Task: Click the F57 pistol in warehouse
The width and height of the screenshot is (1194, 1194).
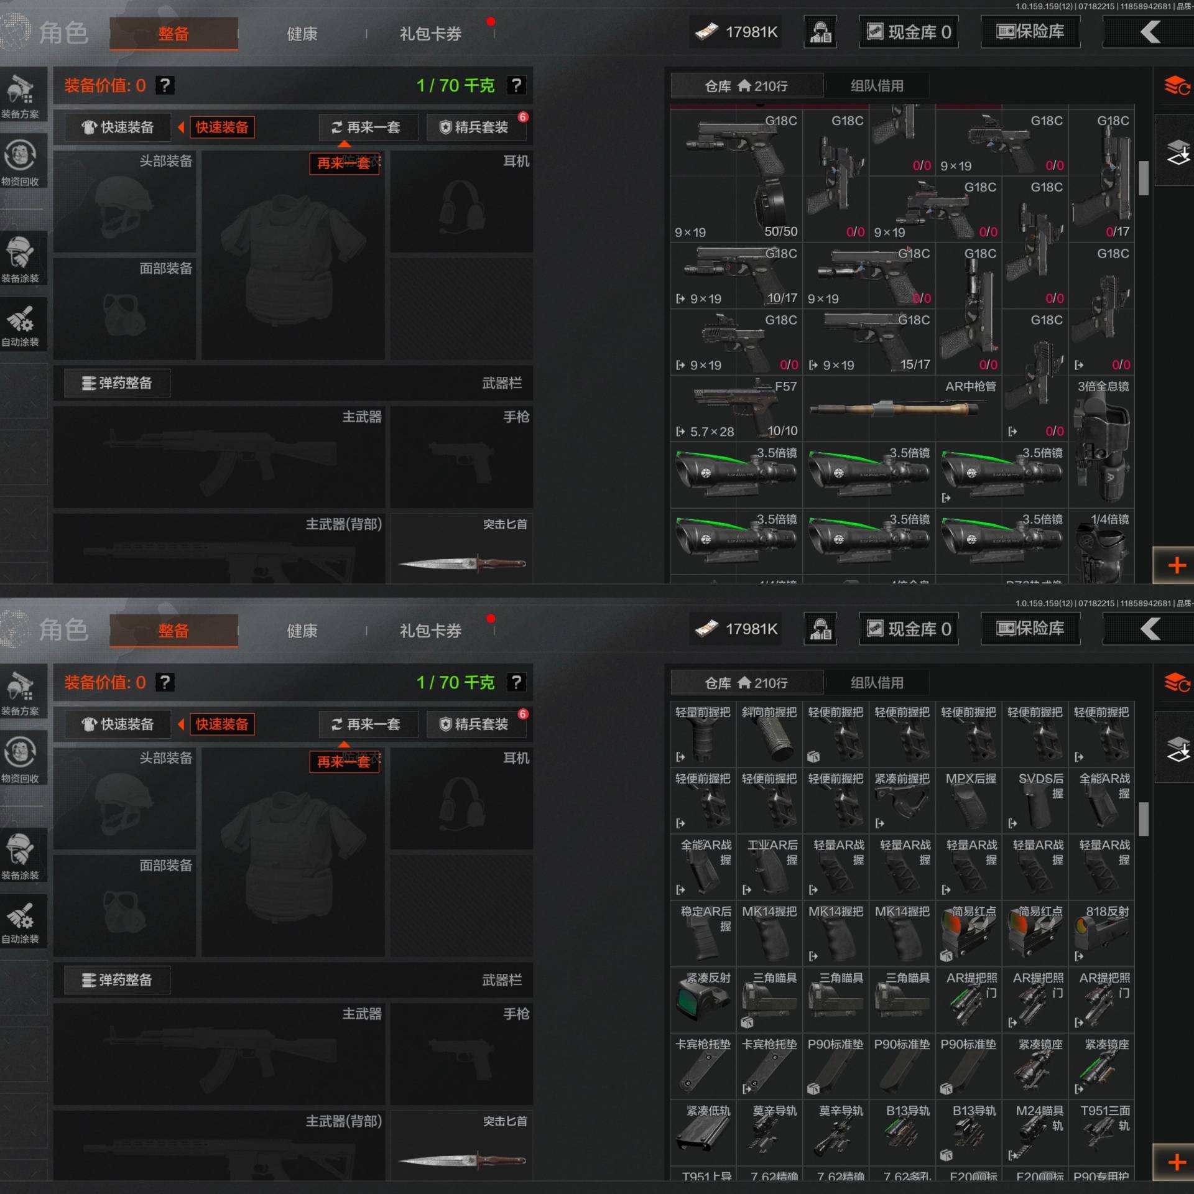Action: 736,407
